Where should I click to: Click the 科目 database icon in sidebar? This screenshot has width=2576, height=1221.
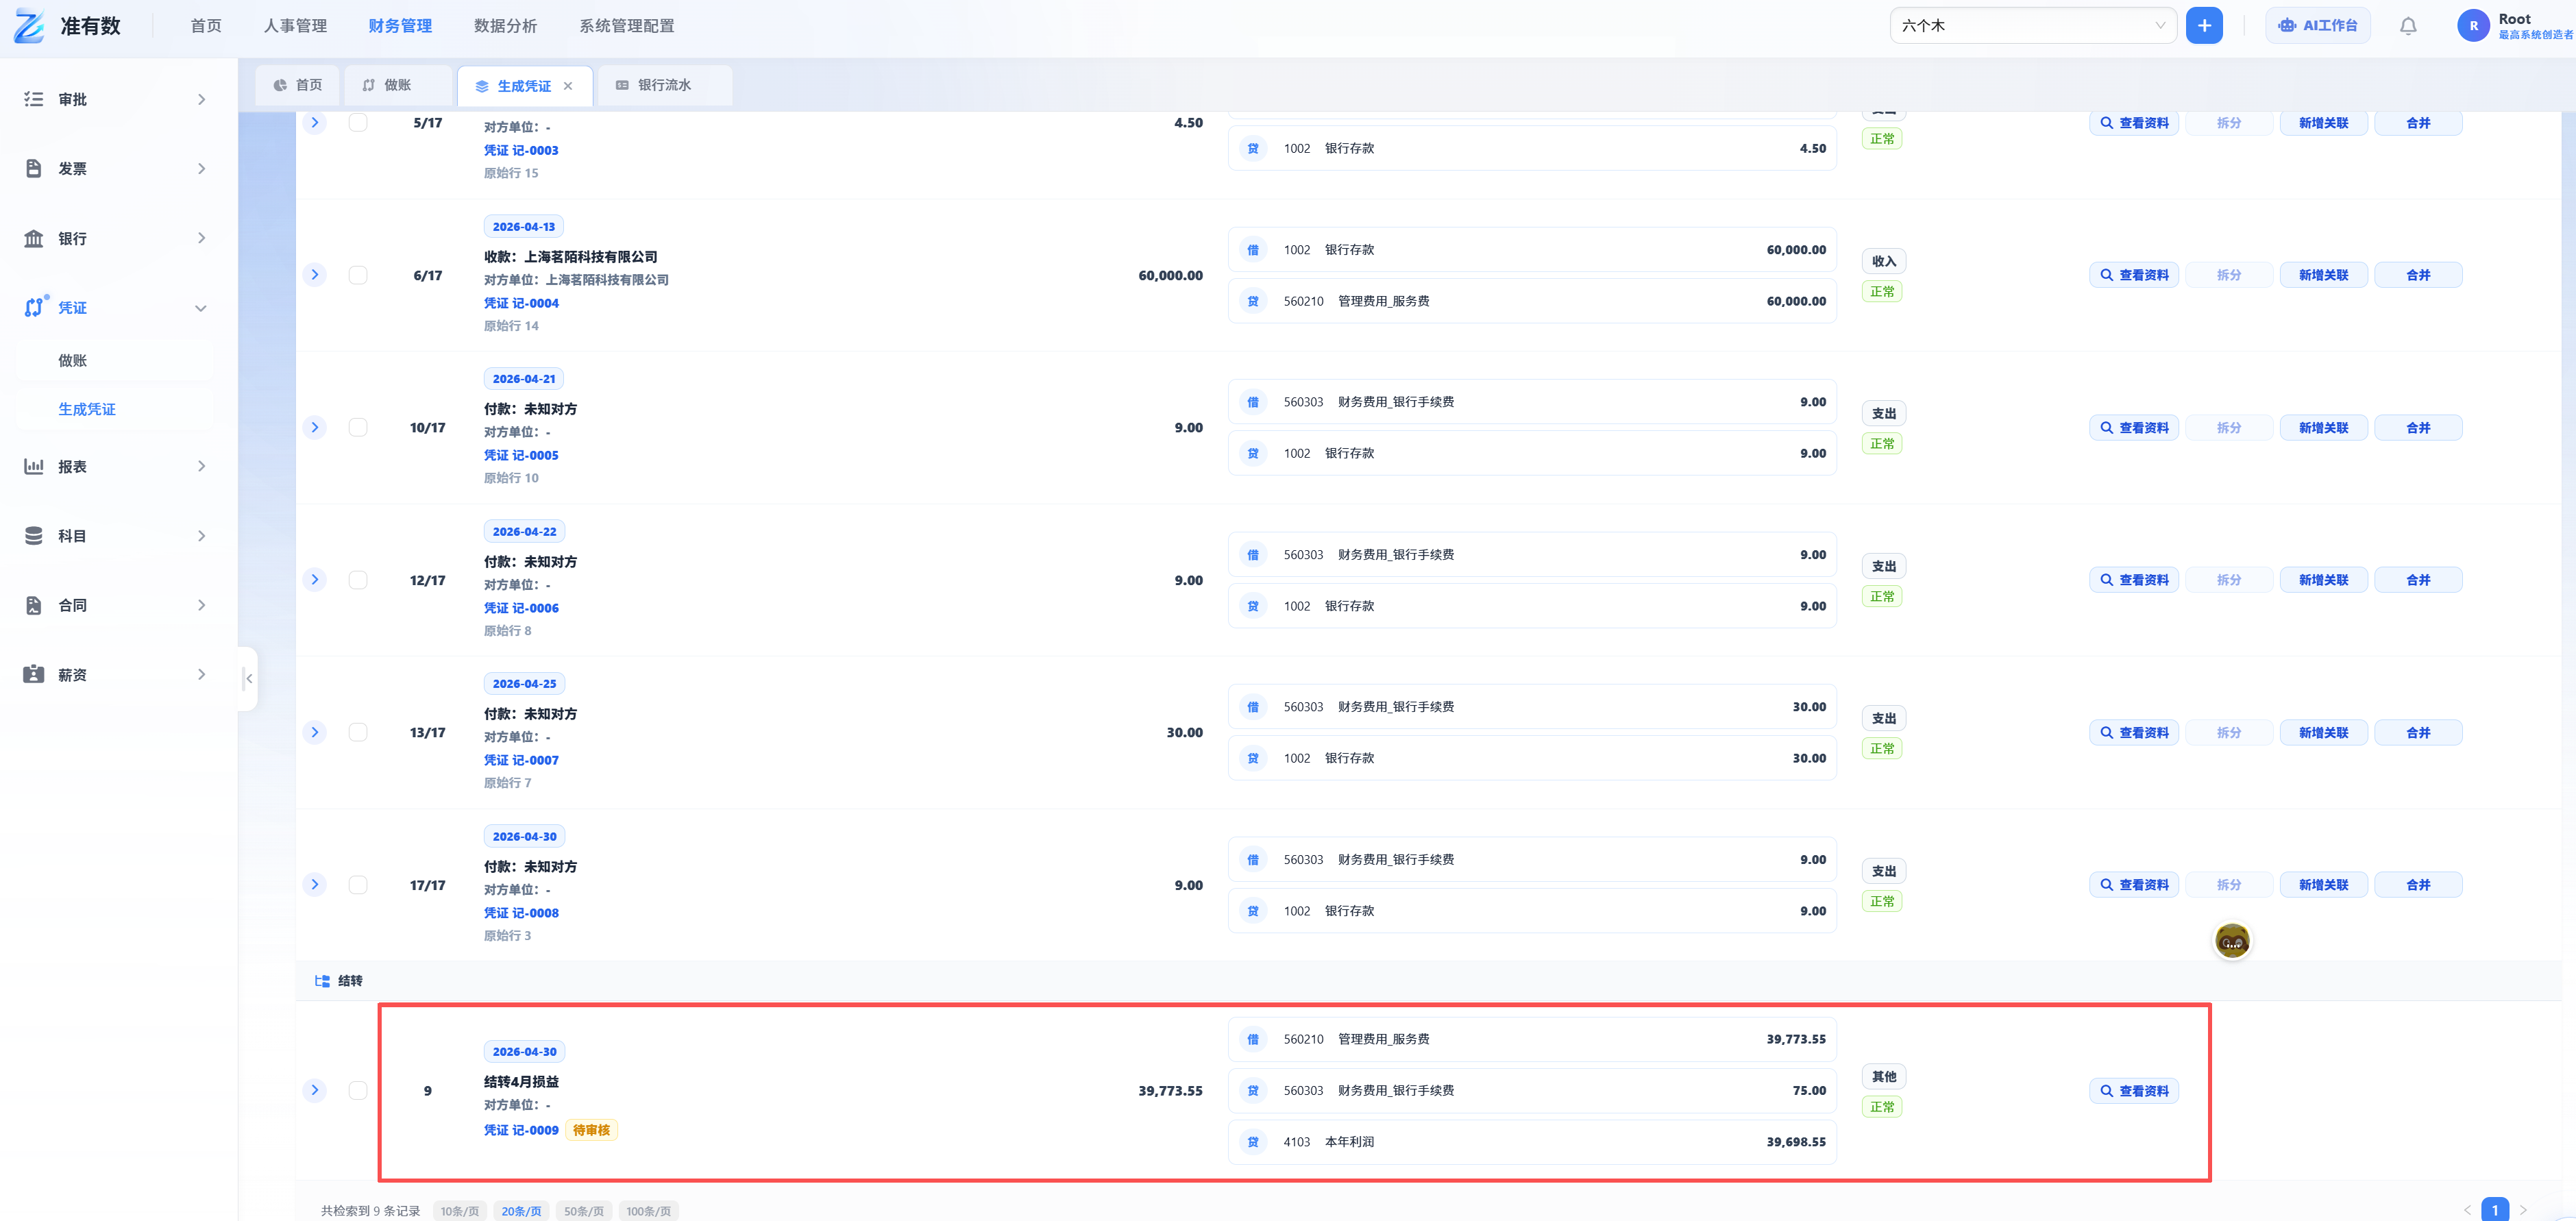point(34,536)
